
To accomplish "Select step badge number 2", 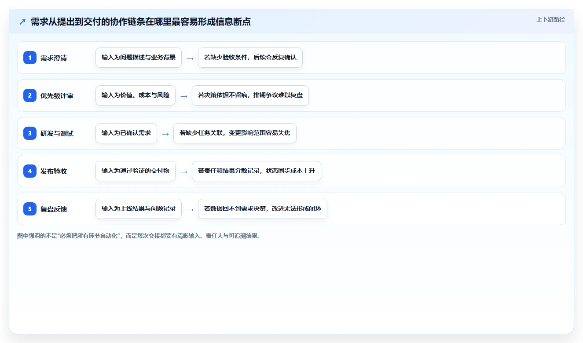I will tap(30, 95).
